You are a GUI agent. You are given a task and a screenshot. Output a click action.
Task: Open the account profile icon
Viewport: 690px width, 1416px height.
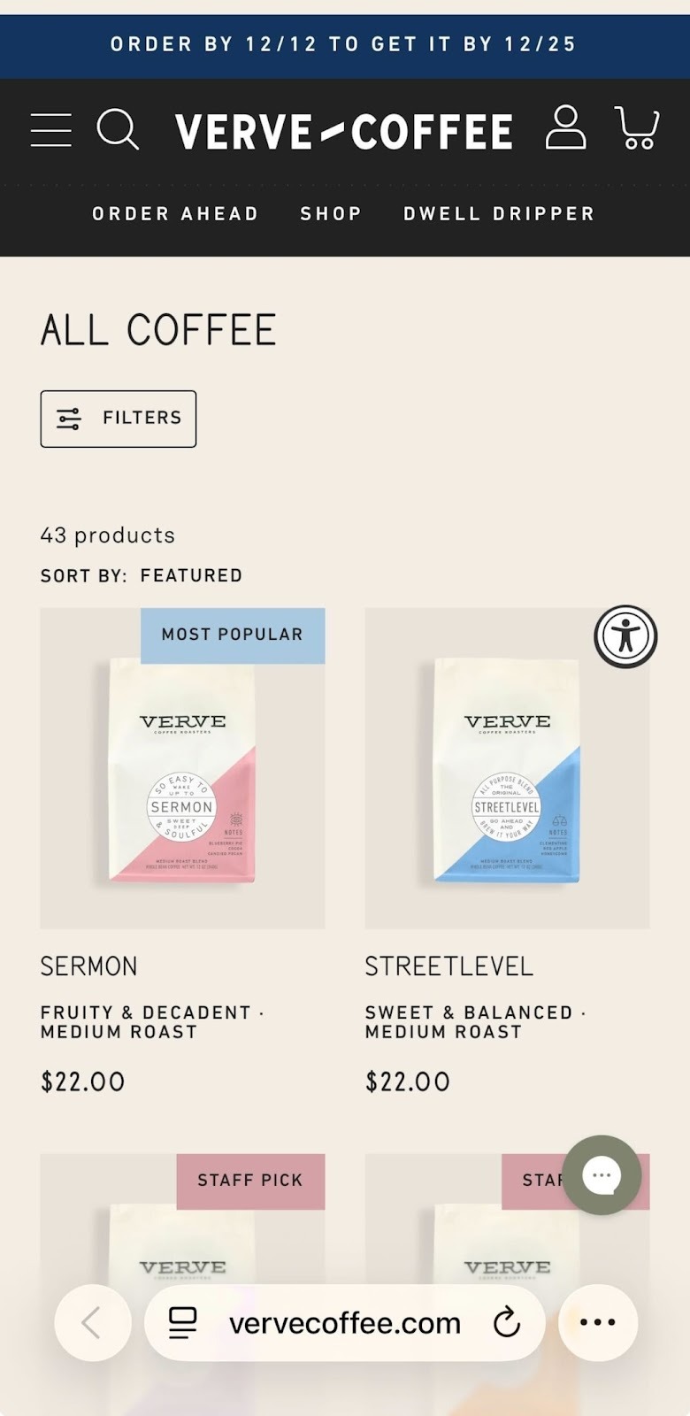[x=567, y=129]
